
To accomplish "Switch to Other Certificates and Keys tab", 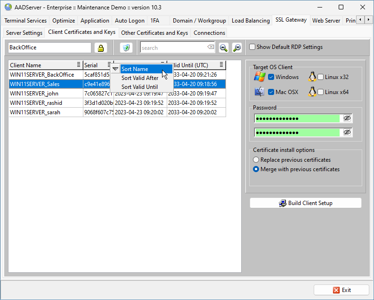I will pos(154,33).
